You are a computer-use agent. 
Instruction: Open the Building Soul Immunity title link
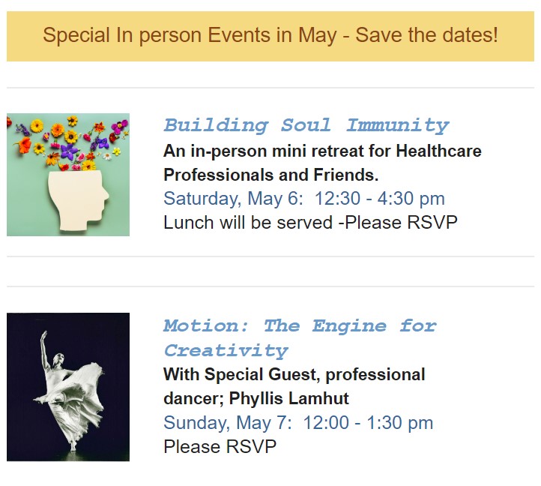pos(306,126)
